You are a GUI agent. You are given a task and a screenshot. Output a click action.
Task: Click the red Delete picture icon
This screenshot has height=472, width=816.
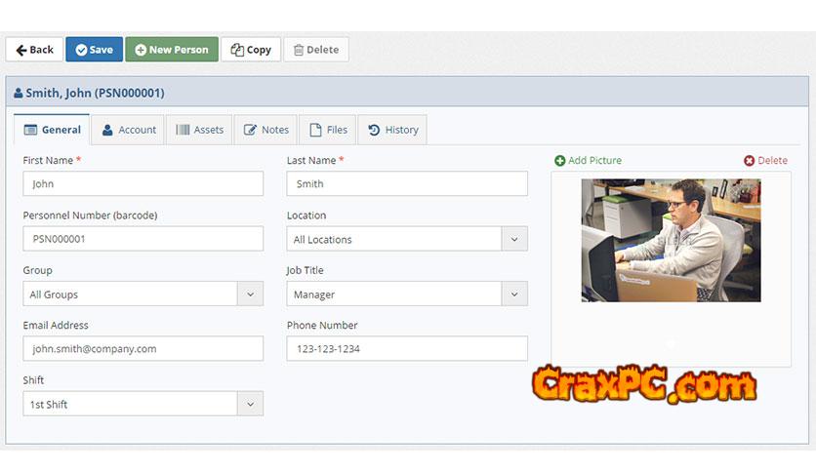coord(749,161)
